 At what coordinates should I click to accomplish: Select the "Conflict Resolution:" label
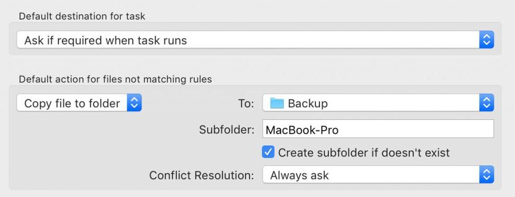(x=202, y=175)
